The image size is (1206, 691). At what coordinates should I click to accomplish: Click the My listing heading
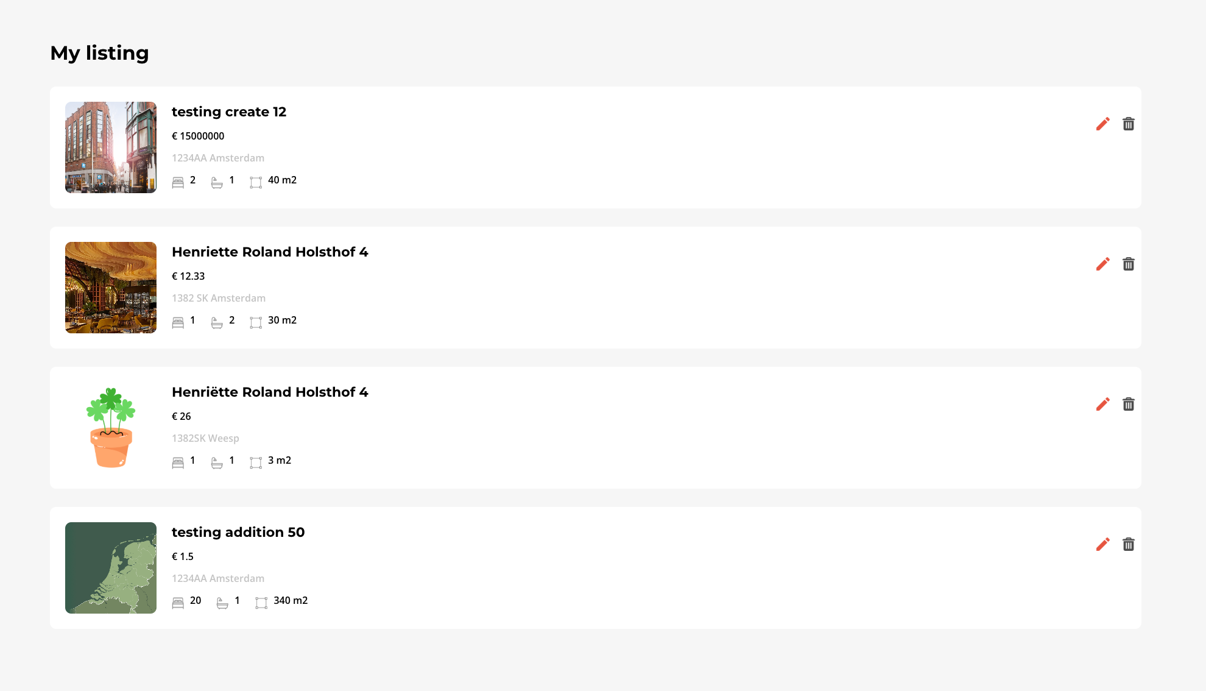[x=99, y=54]
